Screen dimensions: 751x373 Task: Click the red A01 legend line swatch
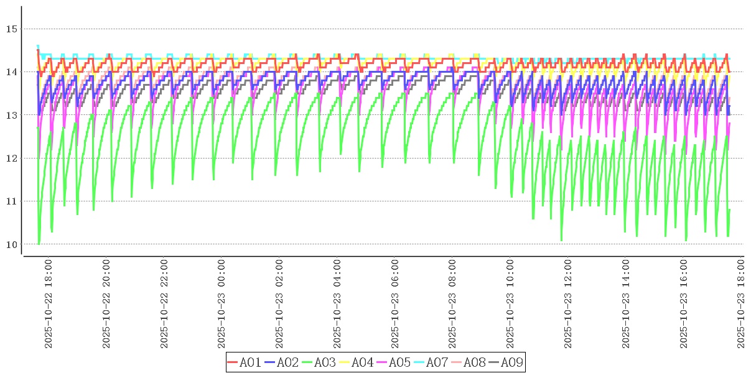pos(233,362)
